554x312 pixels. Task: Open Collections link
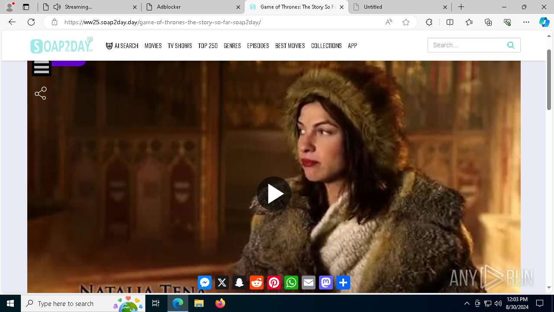pyautogui.click(x=326, y=45)
